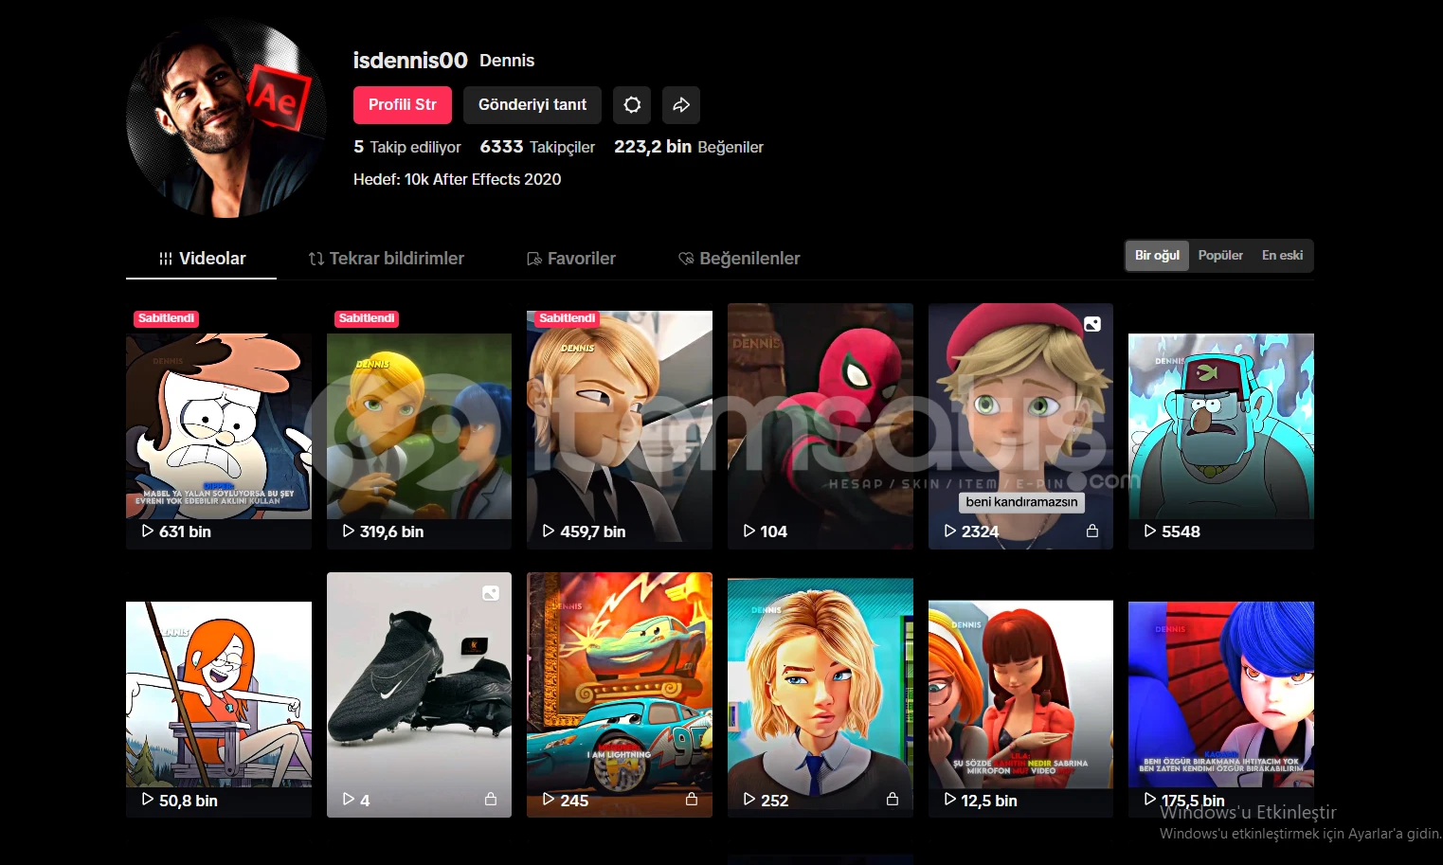Open Spider-Man video with 104 views
The width and height of the screenshot is (1443, 865).
pyautogui.click(x=821, y=426)
